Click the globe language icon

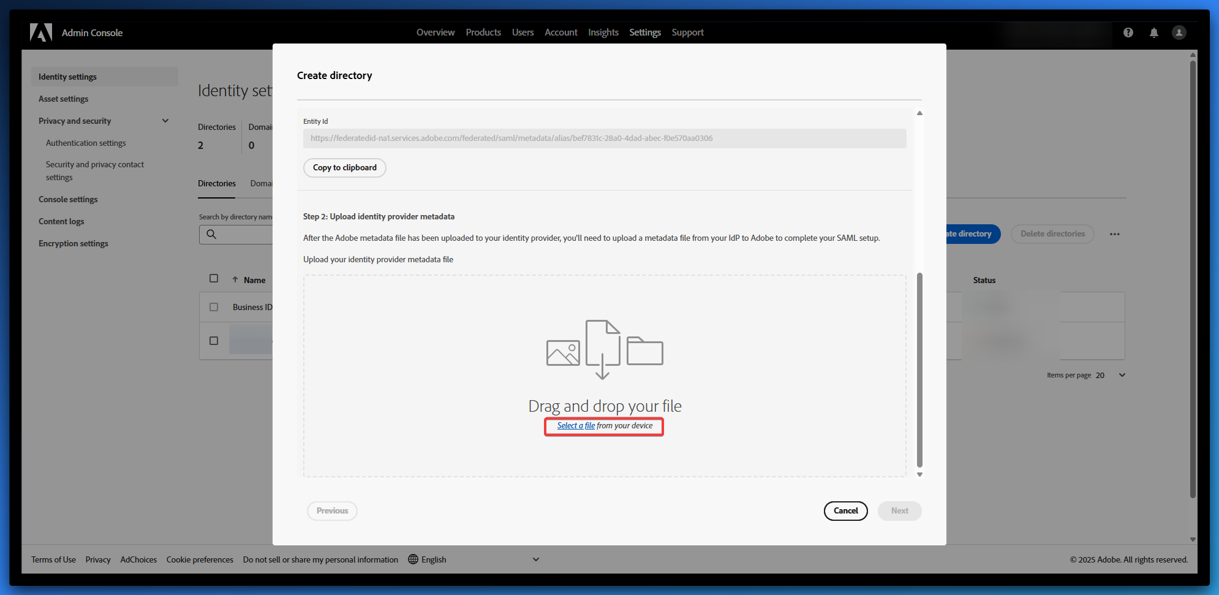[x=413, y=559]
